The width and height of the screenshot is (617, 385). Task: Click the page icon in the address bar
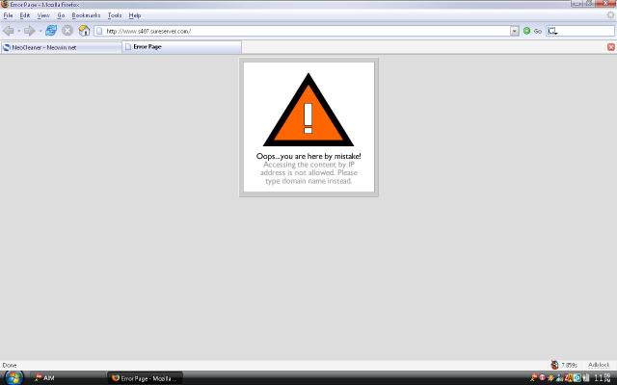pos(100,31)
